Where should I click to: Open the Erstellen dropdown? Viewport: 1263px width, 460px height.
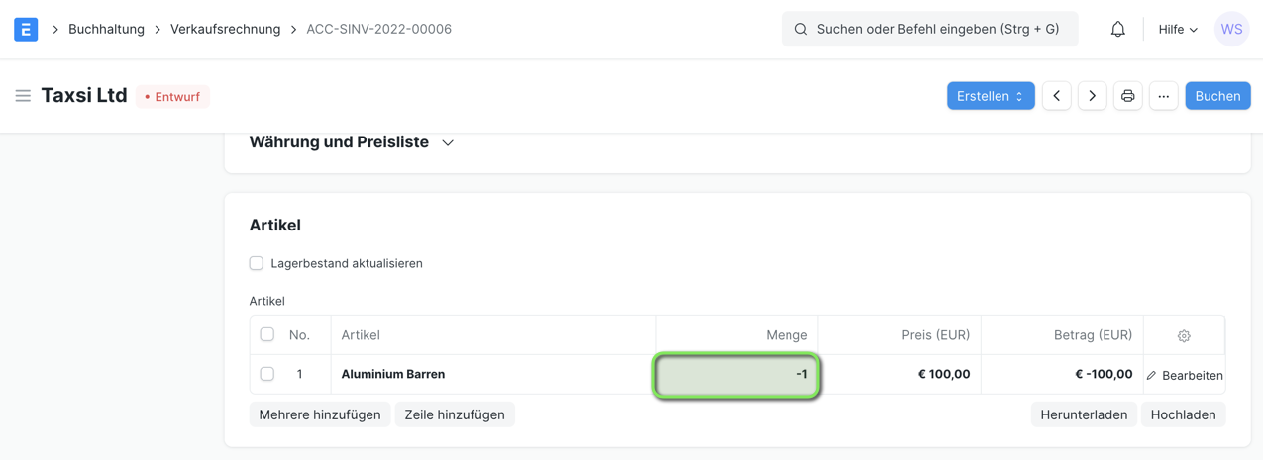click(991, 96)
